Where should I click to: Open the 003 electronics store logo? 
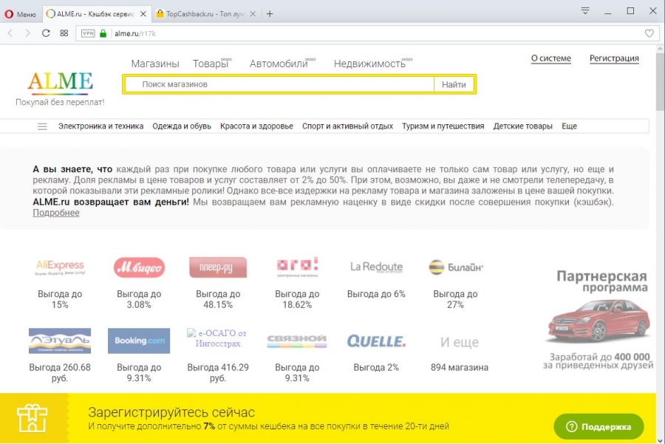297,267
